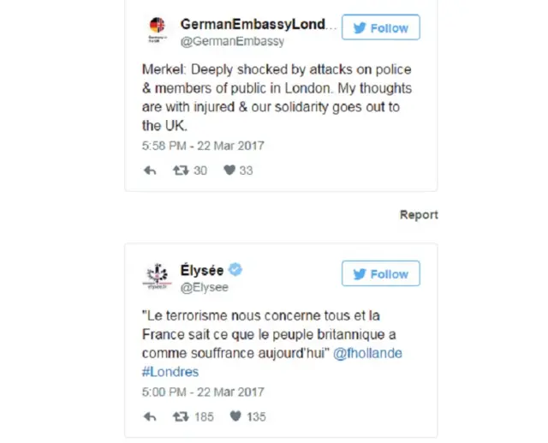Click the Élysée display name
This screenshot has height=443, width=548.
[202, 271]
